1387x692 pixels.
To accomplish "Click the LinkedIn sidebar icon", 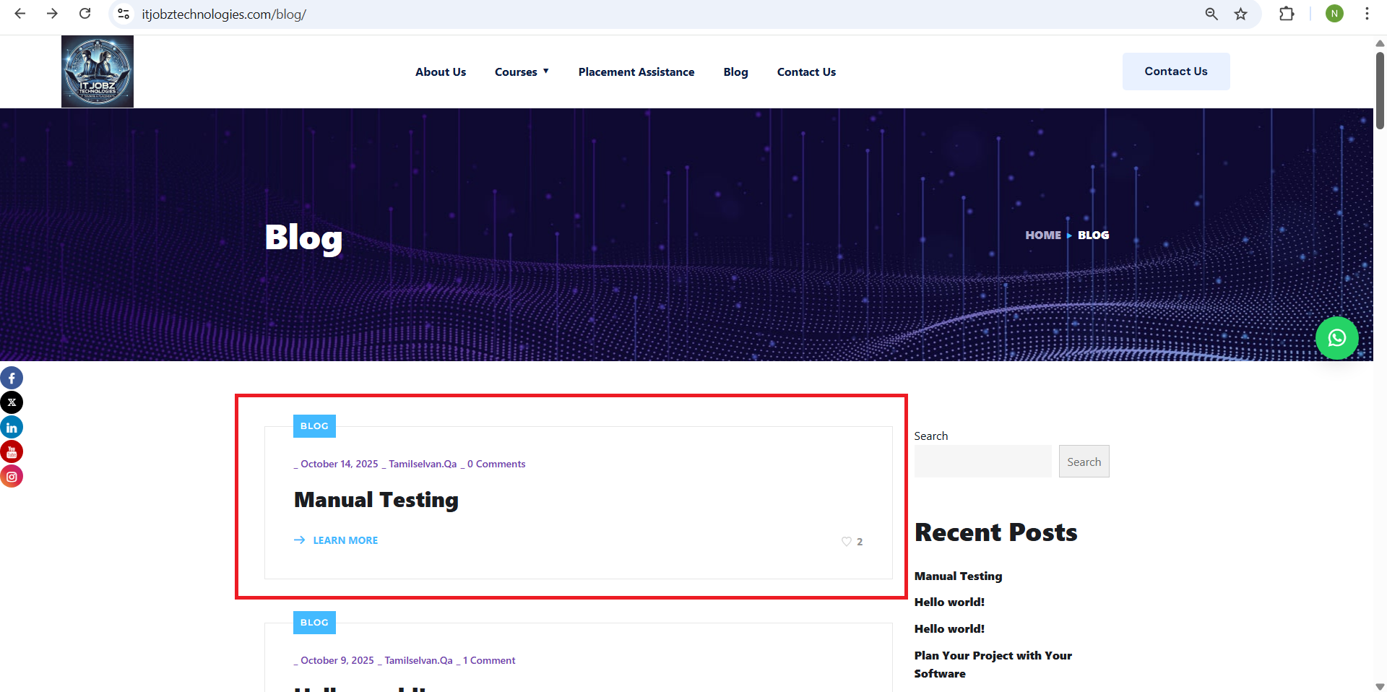I will coord(12,427).
